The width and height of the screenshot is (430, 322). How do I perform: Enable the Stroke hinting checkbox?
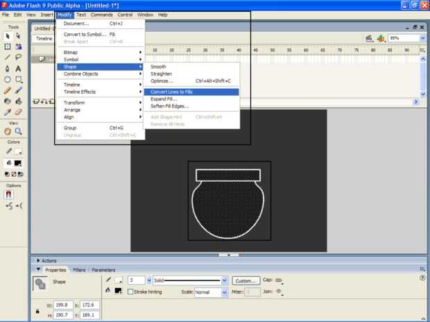(x=129, y=292)
